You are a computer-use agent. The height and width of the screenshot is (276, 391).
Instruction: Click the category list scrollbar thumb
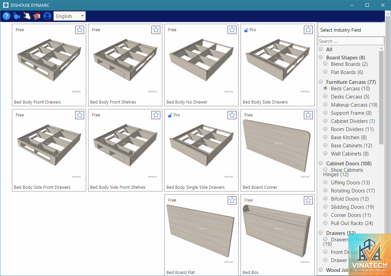point(381,97)
